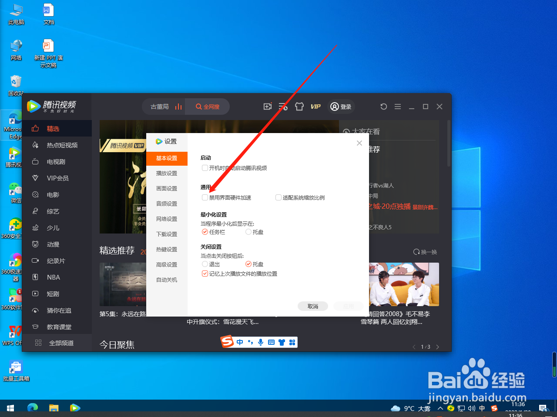
Task: Toggle Sogou 中 language mode button
Action: pyautogui.click(x=240, y=342)
